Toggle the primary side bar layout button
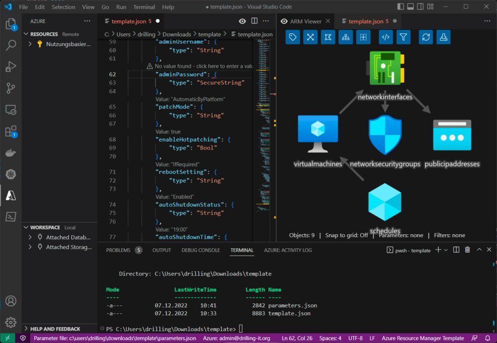The image size is (497, 343). [x=401, y=7]
